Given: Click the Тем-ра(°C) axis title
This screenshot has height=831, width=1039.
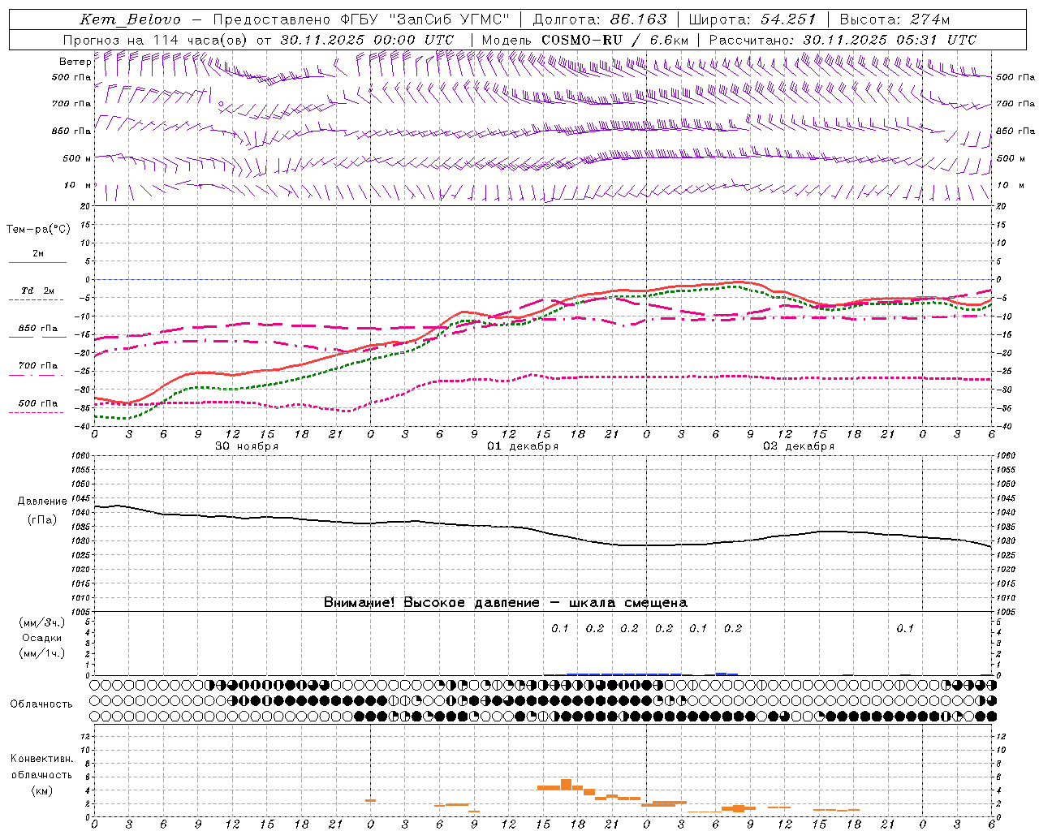Looking at the screenshot, I should click(x=38, y=230).
